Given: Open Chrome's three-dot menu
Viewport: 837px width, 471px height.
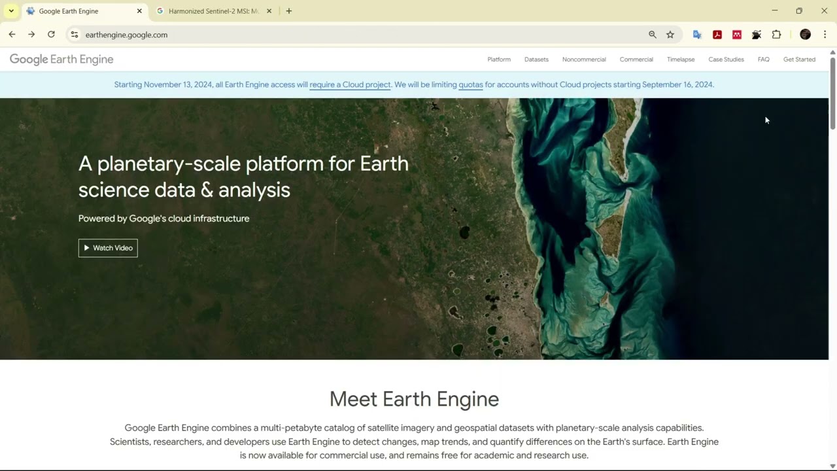Looking at the screenshot, I should coord(825,35).
